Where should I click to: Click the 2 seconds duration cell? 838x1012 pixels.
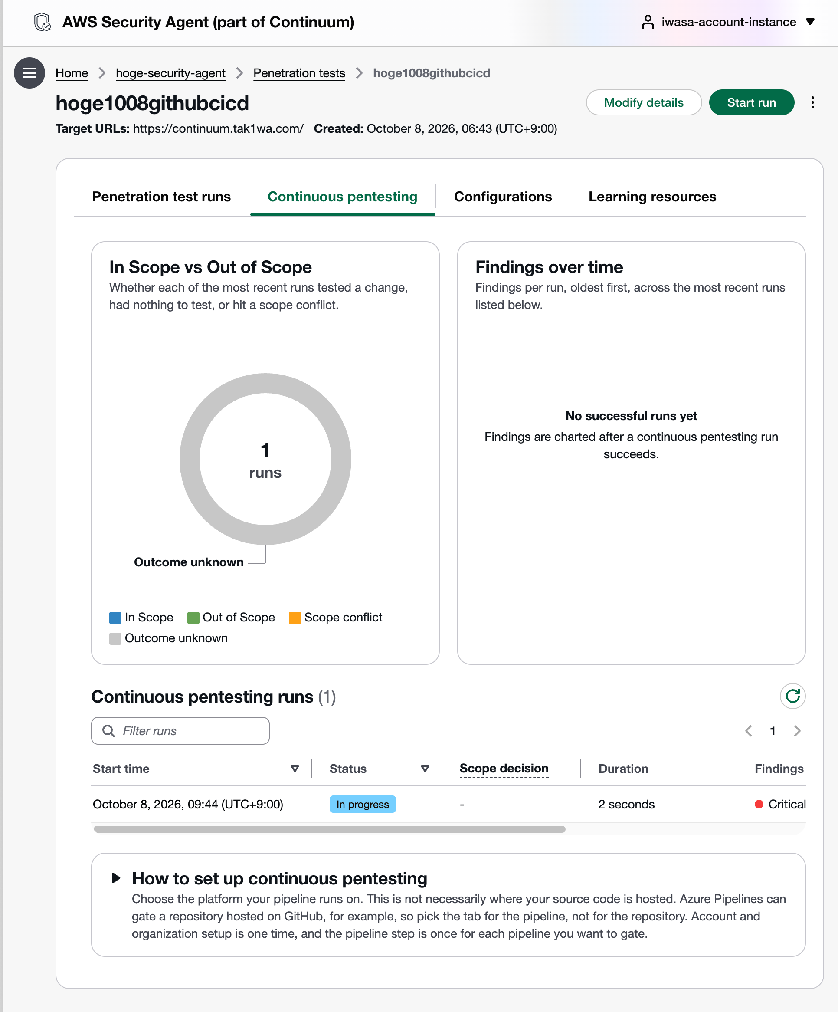coord(626,804)
